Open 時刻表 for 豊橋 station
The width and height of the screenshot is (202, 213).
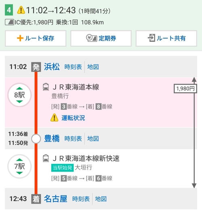73,139
